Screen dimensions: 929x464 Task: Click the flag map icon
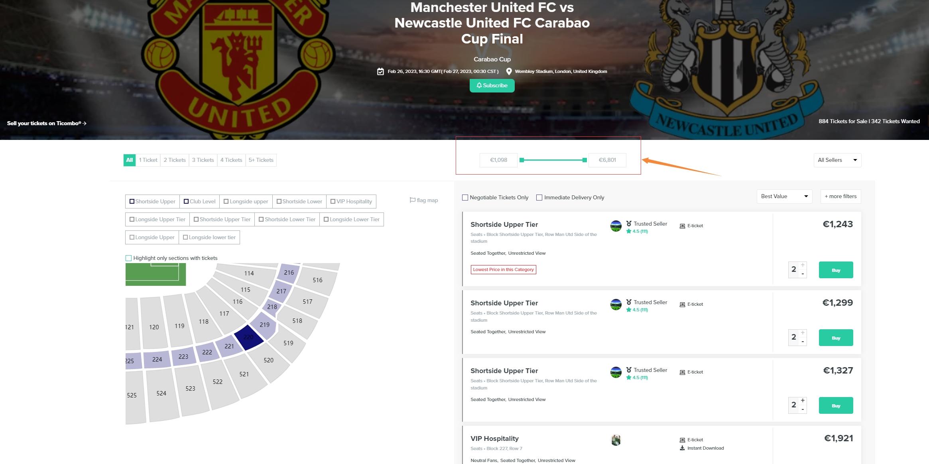pos(412,200)
